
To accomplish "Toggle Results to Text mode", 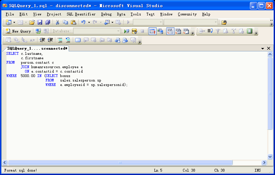I will (x=178, y=31).
